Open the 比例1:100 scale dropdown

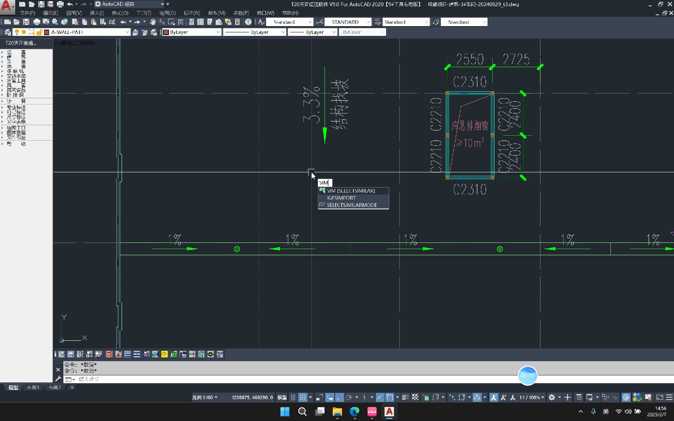click(x=204, y=397)
